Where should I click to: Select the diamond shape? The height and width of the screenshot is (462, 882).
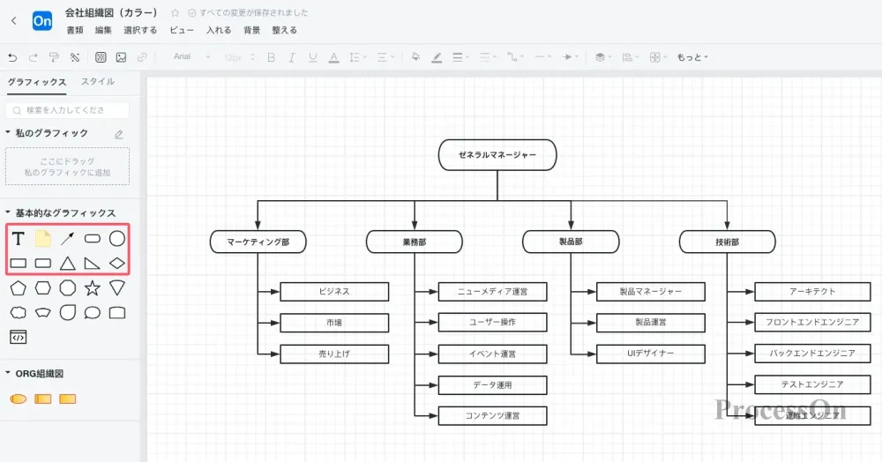click(117, 263)
